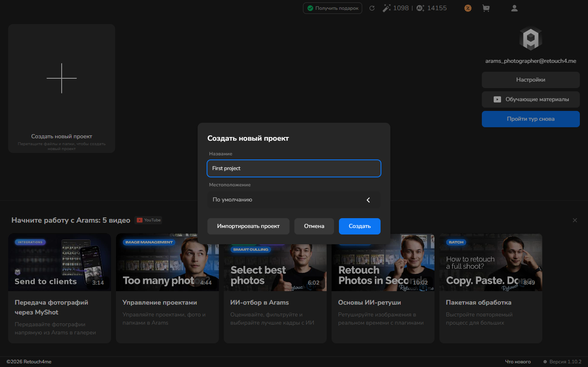
Task: Click the plus icon to create project
Action: pyautogui.click(x=62, y=78)
